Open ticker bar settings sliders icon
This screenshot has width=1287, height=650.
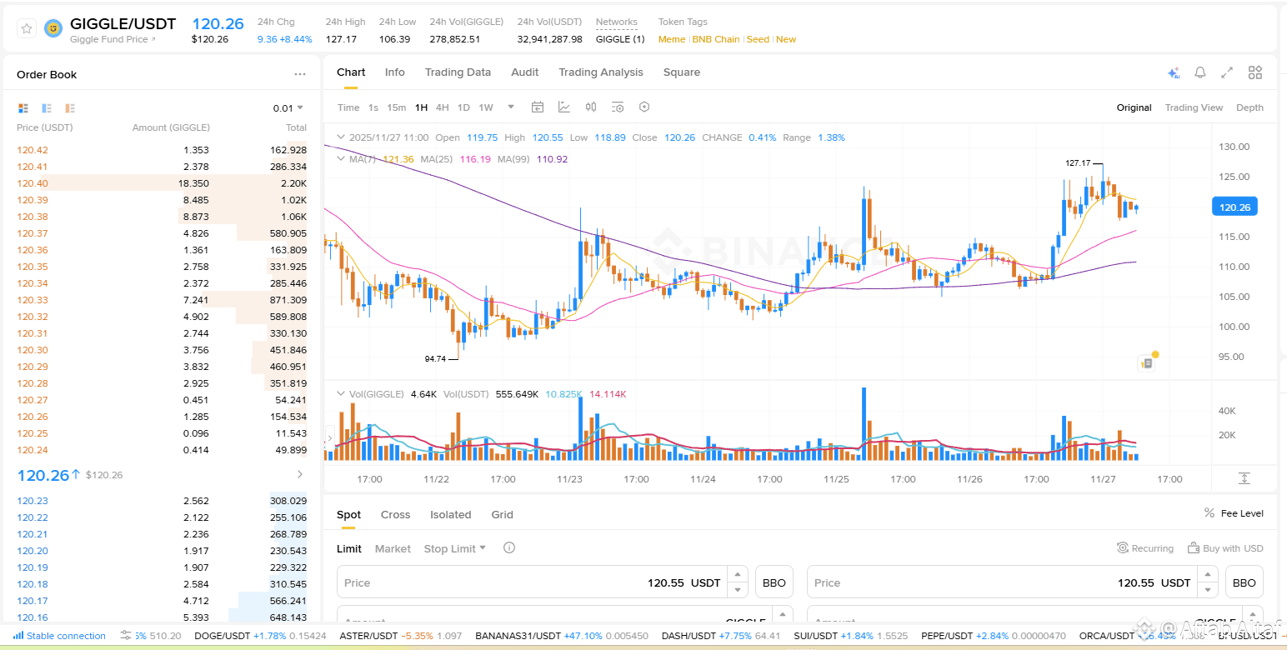(126, 636)
